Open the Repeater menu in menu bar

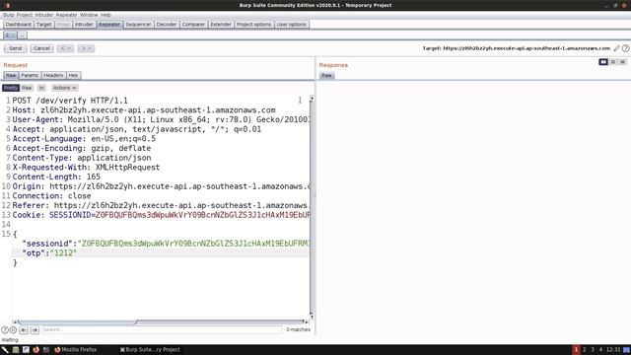pos(66,15)
